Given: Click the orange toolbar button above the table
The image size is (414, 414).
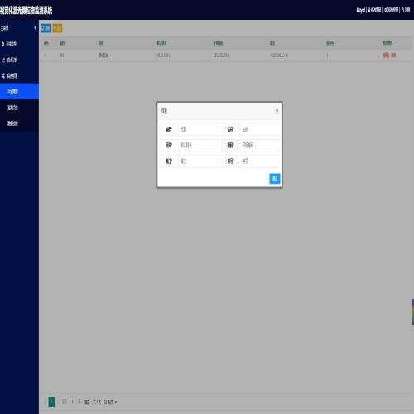Looking at the screenshot, I should click(57, 28).
